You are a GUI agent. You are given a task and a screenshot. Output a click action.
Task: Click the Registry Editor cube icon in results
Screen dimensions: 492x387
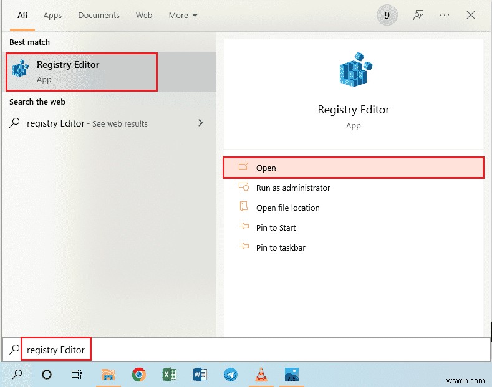point(21,68)
